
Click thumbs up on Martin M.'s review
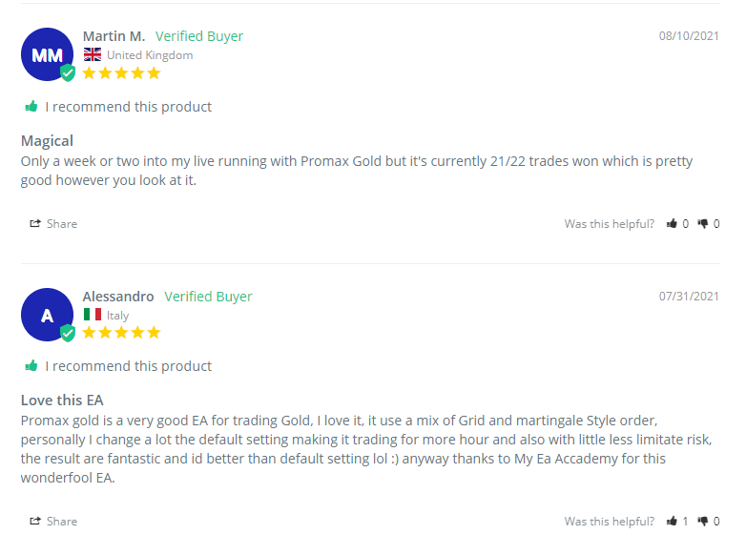pos(673,224)
